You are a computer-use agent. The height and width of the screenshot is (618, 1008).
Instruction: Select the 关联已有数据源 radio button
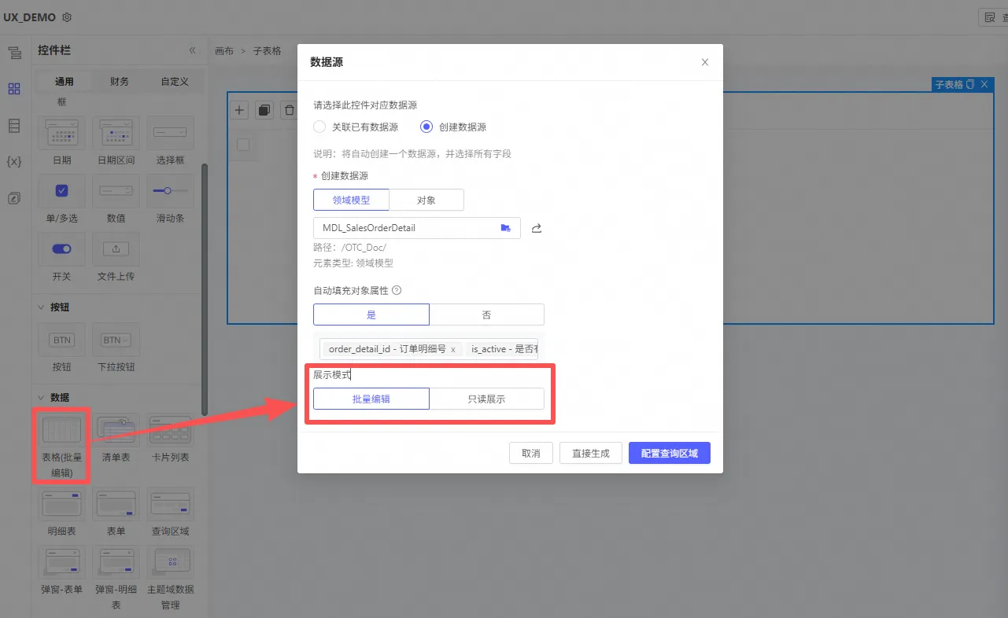click(x=319, y=127)
